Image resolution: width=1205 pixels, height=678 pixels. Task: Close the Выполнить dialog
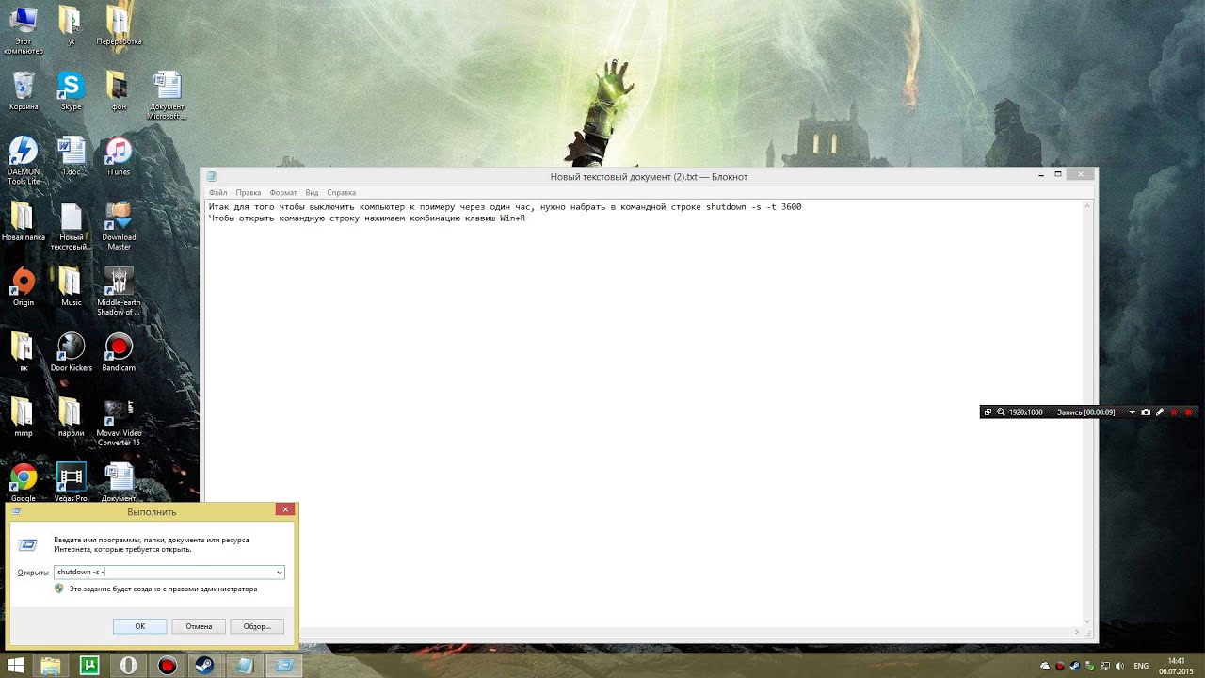[x=285, y=509]
